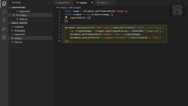Image resolution: width=188 pixels, height=106 pixels.
Task: Close the script.js editor tab
Action: click(x=92, y=3)
